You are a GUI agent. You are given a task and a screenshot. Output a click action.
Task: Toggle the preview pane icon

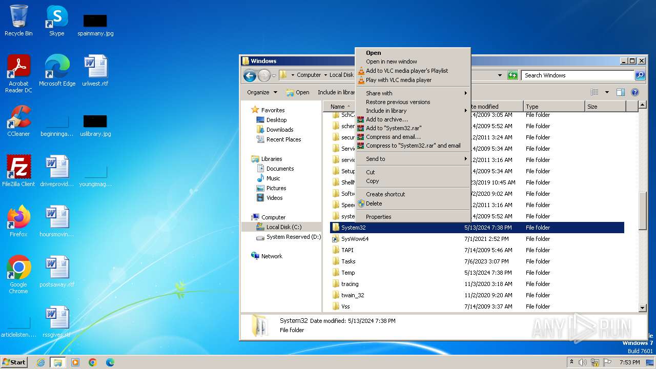tap(620, 92)
